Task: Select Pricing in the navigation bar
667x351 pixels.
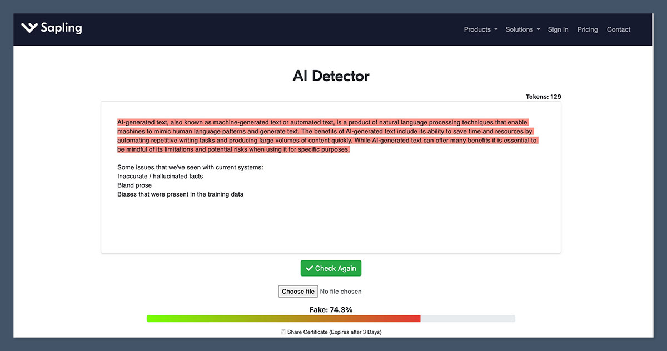Action: tap(587, 29)
